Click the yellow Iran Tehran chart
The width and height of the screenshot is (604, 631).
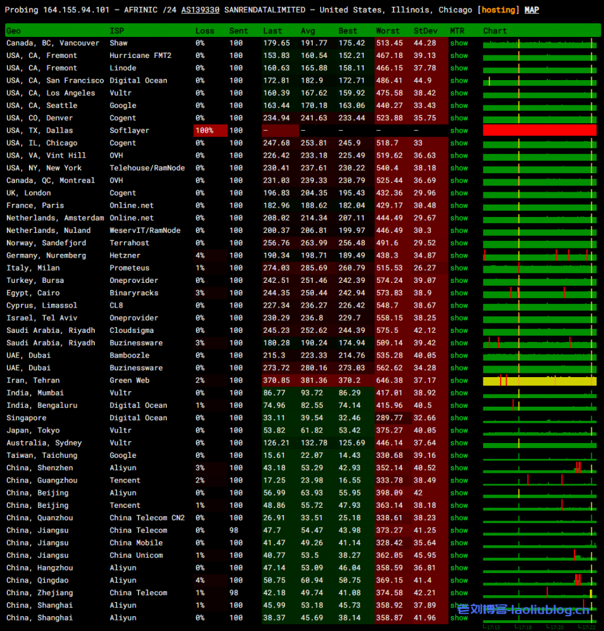tap(539, 381)
